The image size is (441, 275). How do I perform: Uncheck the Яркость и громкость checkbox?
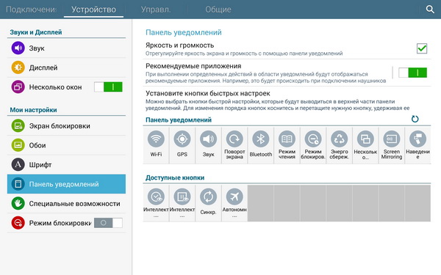pyautogui.click(x=422, y=48)
